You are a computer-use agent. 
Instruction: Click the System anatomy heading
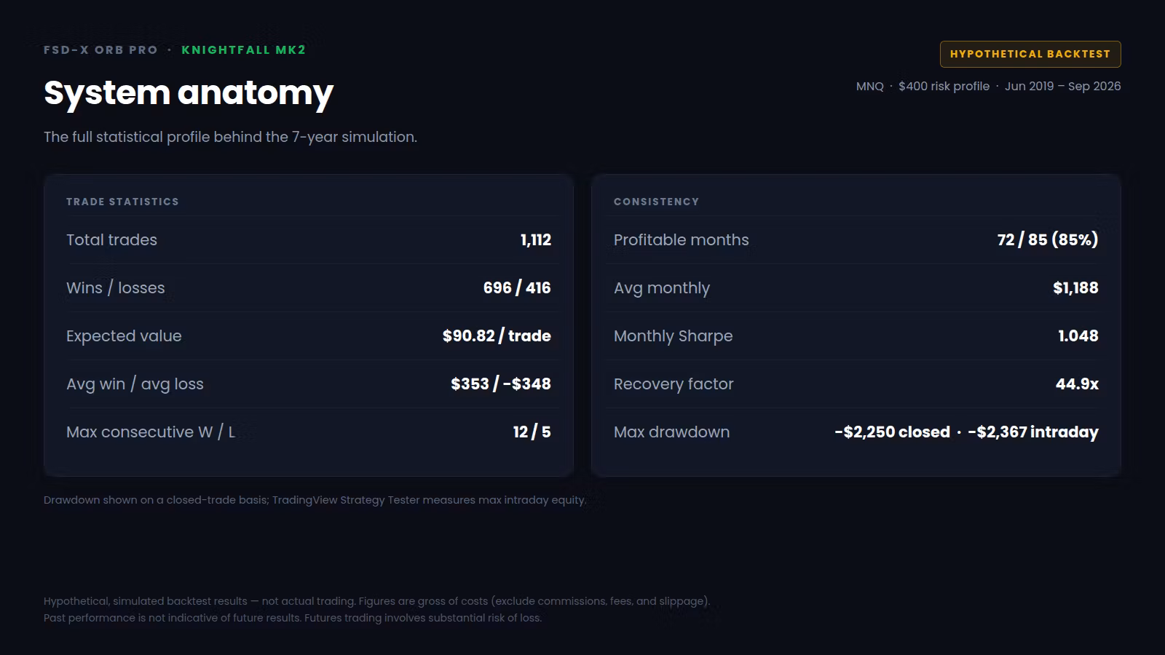click(189, 93)
